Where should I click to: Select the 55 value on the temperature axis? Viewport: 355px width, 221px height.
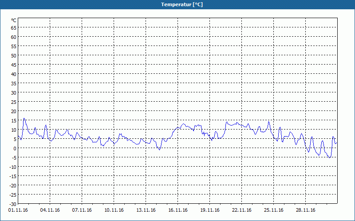pos(14,46)
